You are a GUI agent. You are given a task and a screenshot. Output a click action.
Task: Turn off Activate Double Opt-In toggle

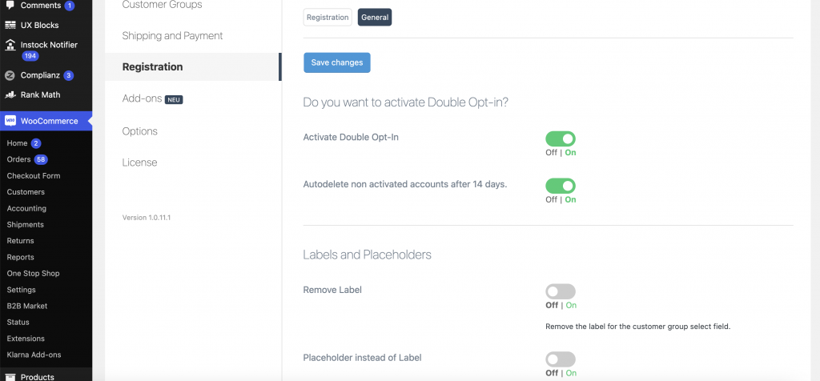(560, 139)
